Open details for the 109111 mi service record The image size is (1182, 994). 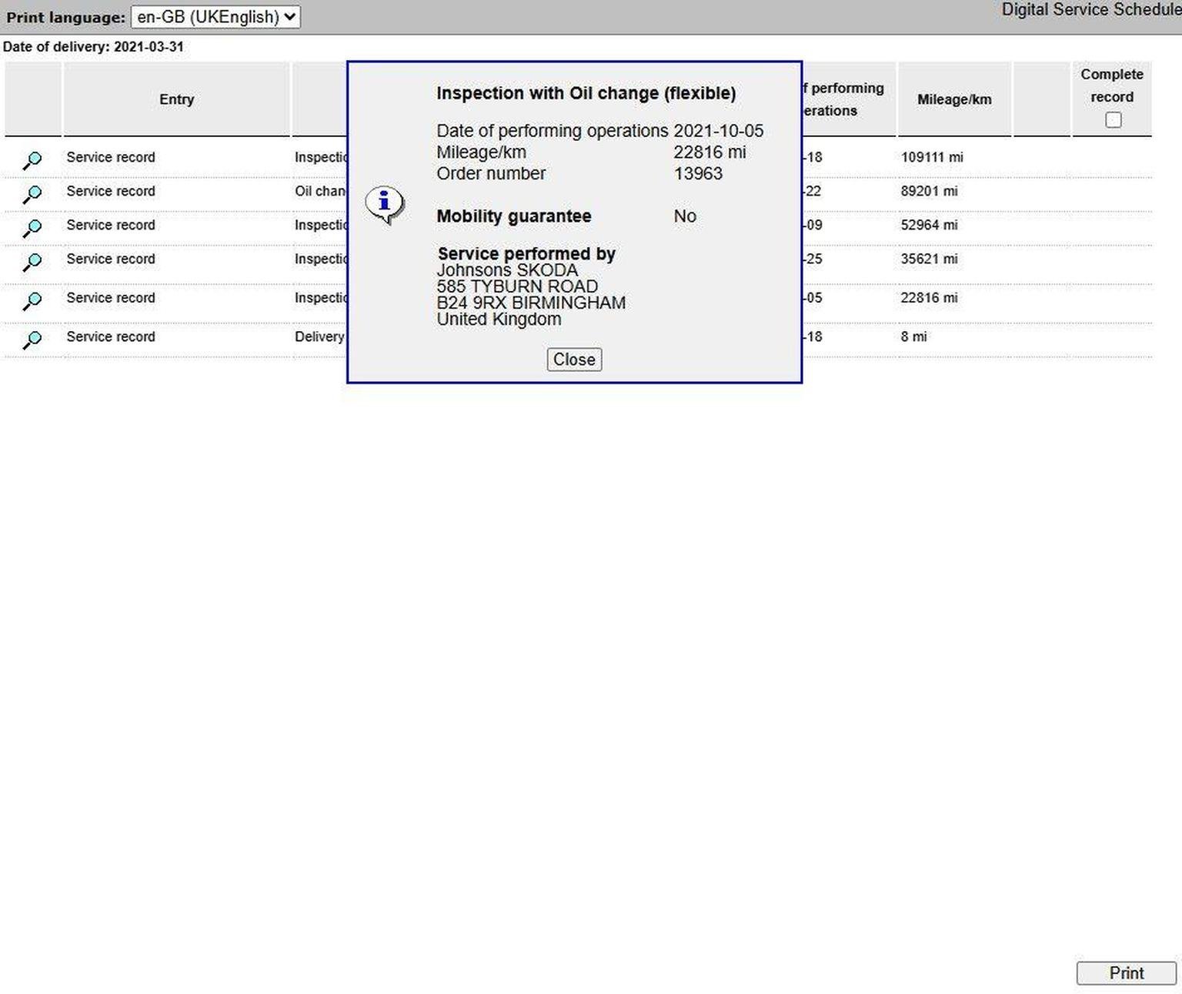(x=32, y=160)
